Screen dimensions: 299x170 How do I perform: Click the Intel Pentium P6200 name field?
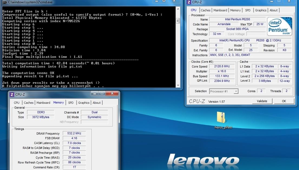(x=237, y=19)
